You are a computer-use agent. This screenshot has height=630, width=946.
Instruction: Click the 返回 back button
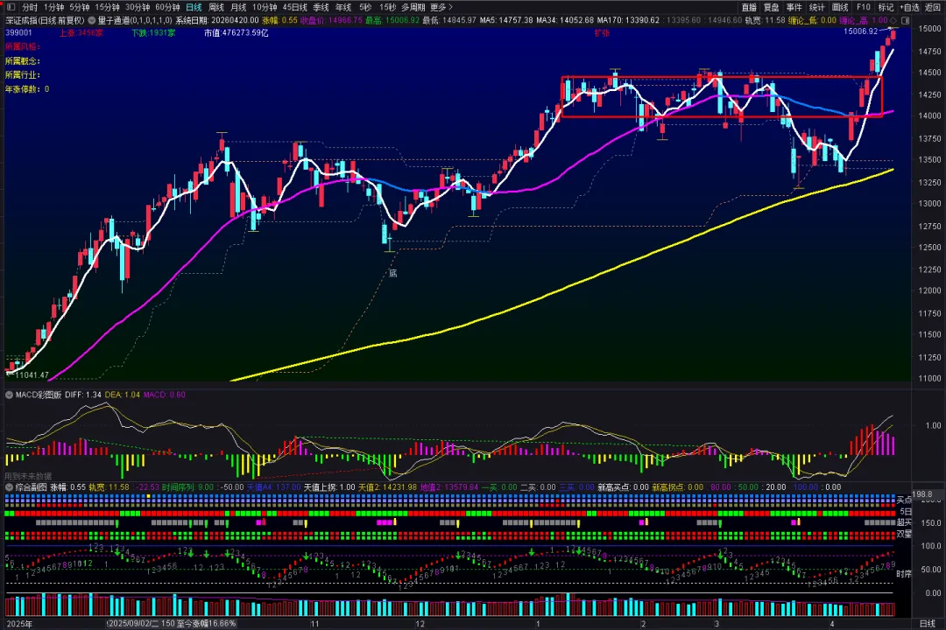tap(933, 7)
